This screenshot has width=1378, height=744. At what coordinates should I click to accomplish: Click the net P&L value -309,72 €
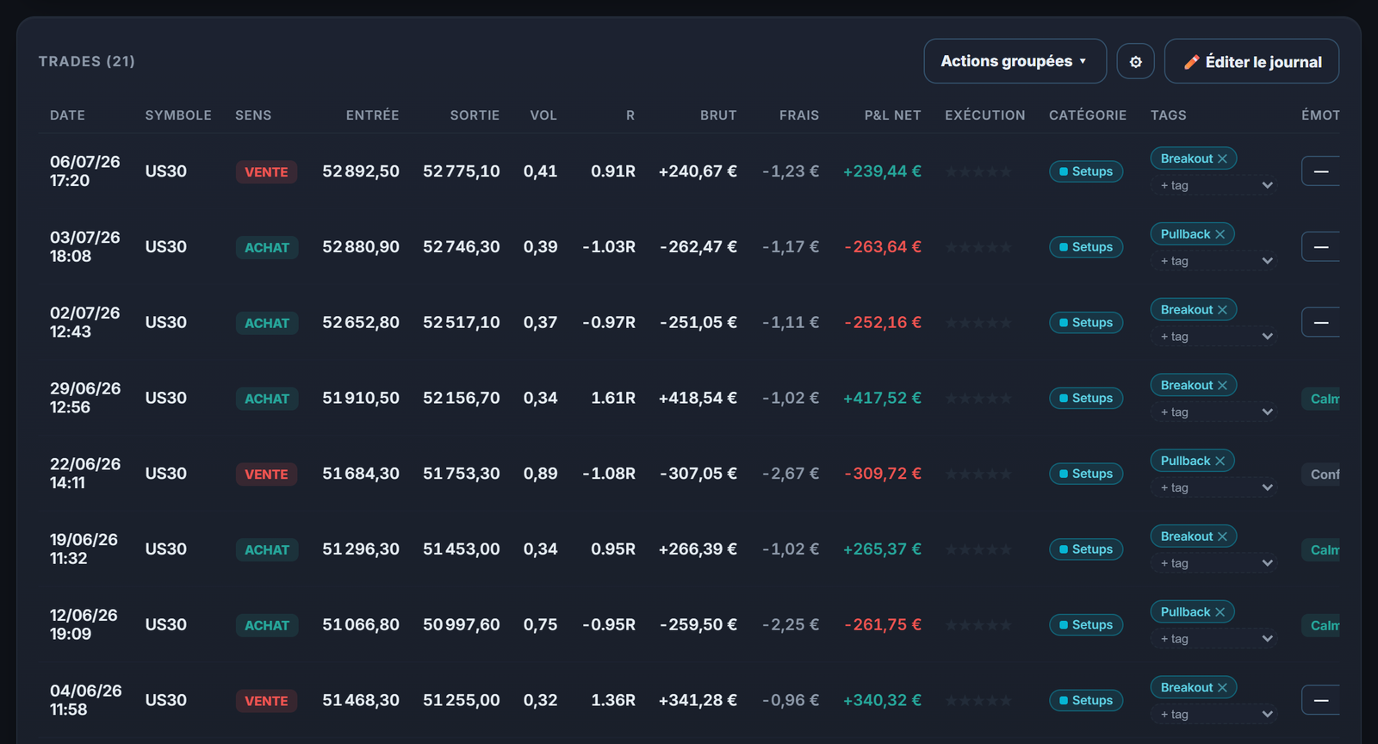883,474
